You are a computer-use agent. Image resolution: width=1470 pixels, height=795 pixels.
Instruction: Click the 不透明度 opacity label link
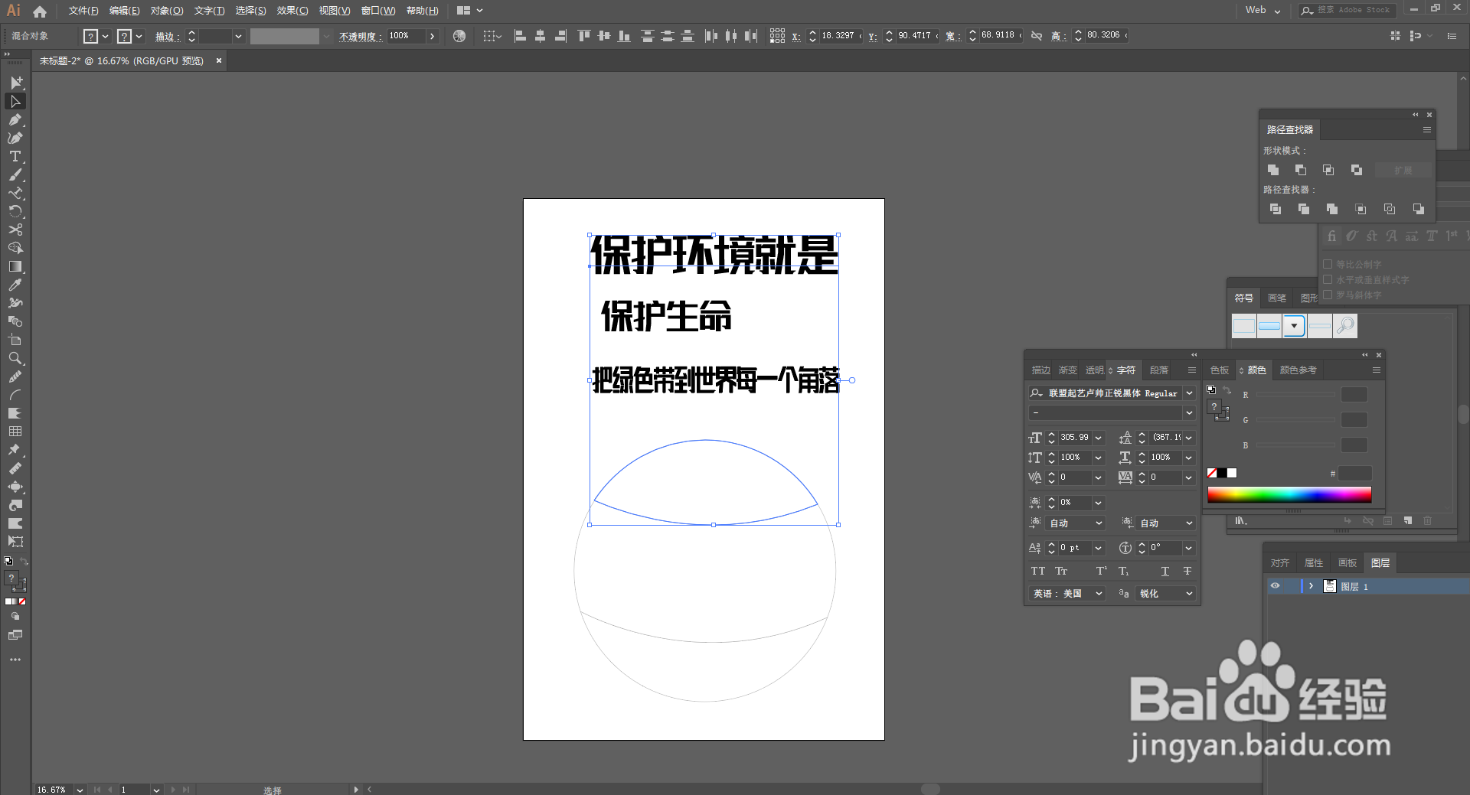(360, 36)
